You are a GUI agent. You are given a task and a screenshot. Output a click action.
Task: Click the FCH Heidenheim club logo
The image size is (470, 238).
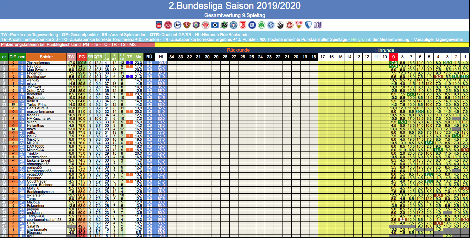(x=159, y=25)
